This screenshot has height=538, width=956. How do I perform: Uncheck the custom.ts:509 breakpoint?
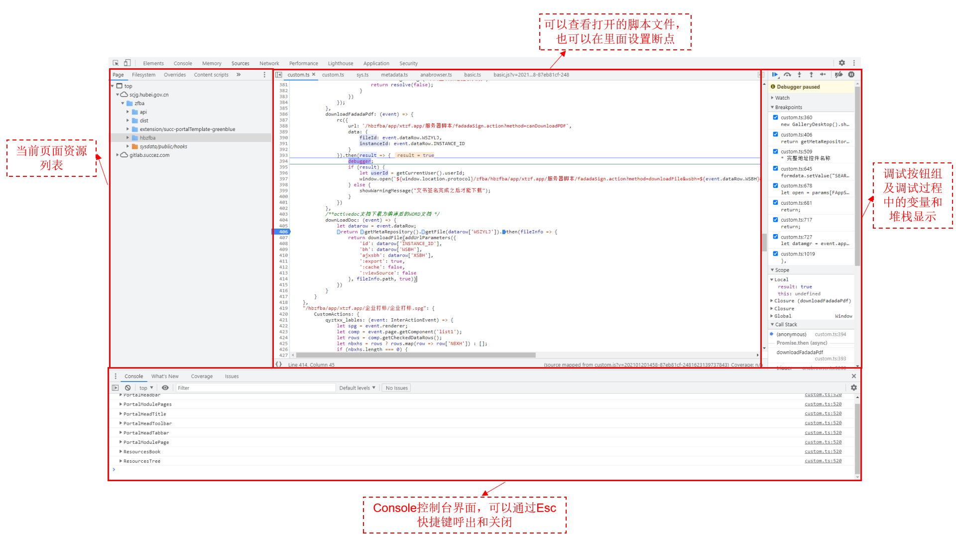point(775,151)
